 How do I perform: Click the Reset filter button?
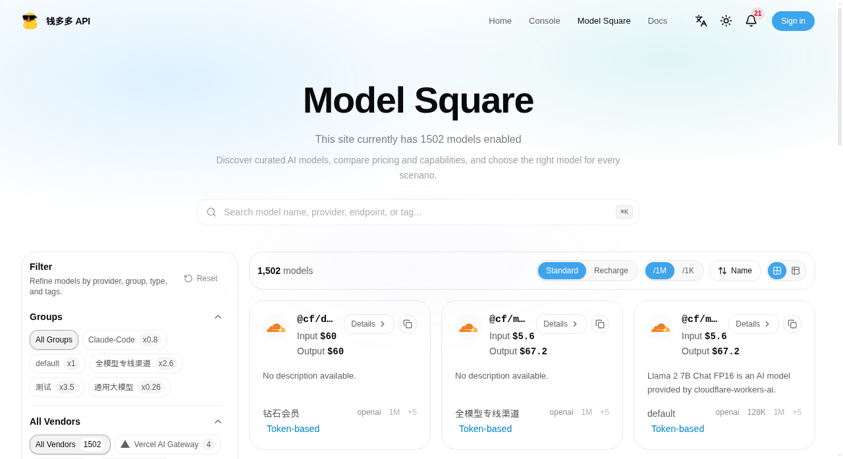tap(200, 279)
